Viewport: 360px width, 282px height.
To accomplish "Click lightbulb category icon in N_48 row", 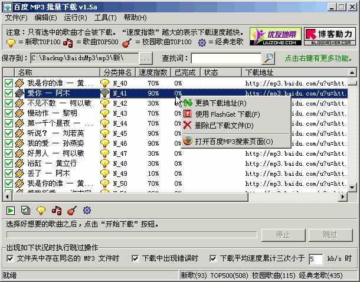I will point(104,163).
